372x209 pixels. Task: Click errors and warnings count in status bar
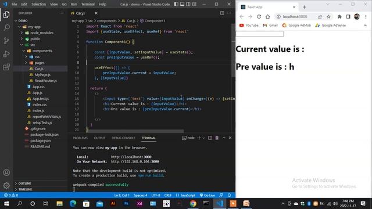(11, 195)
